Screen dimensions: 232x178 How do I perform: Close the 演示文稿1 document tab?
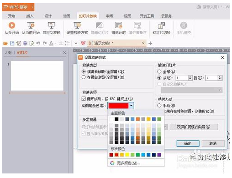point(143,43)
